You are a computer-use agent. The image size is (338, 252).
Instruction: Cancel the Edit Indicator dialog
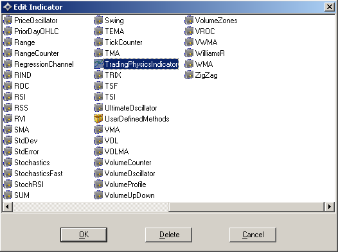point(253,235)
